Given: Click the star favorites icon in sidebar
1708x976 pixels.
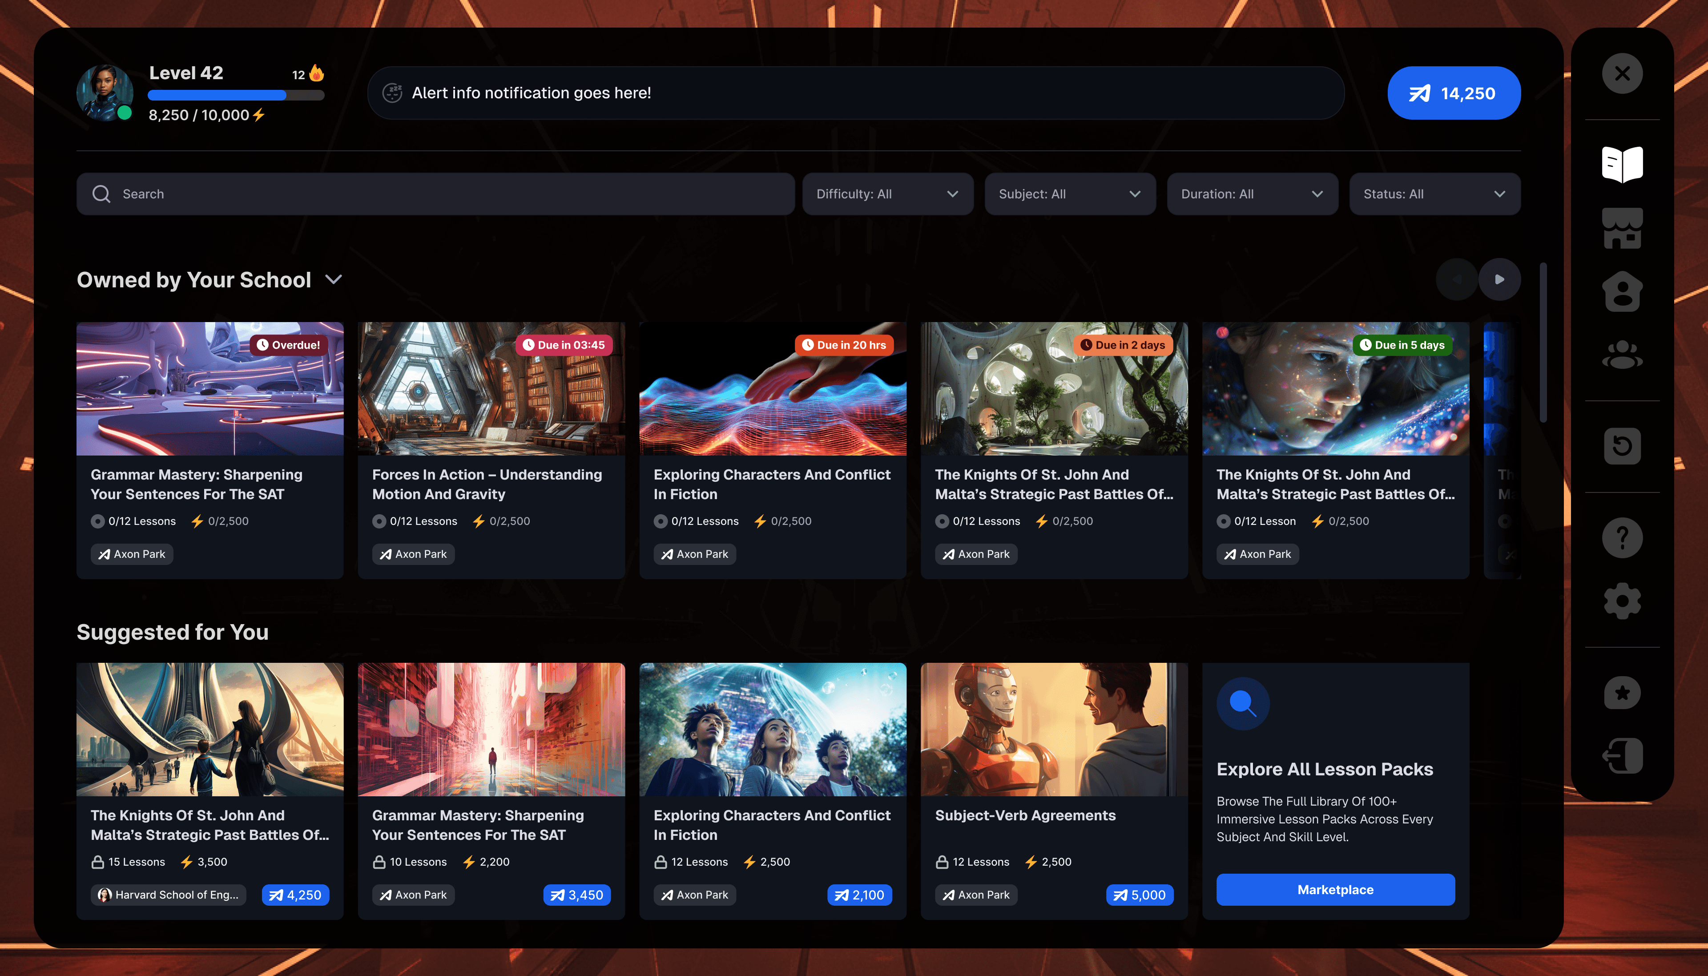Looking at the screenshot, I should (1622, 693).
